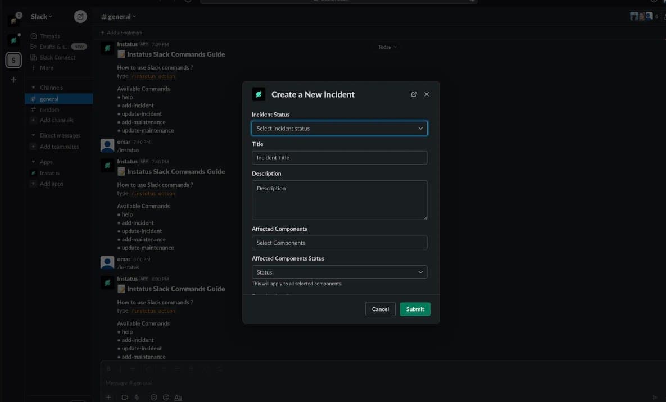Click the Incident Title input field
The height and width of the screenshot is (402, 666).
coord(339,158)
